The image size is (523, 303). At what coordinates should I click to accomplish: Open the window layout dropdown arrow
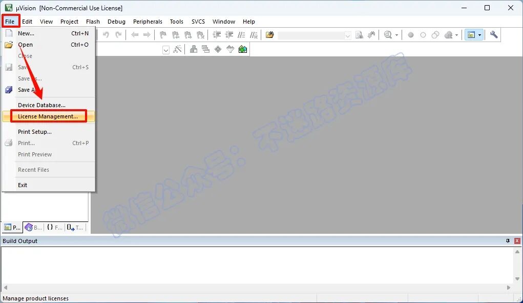click(x=479, y=35)
